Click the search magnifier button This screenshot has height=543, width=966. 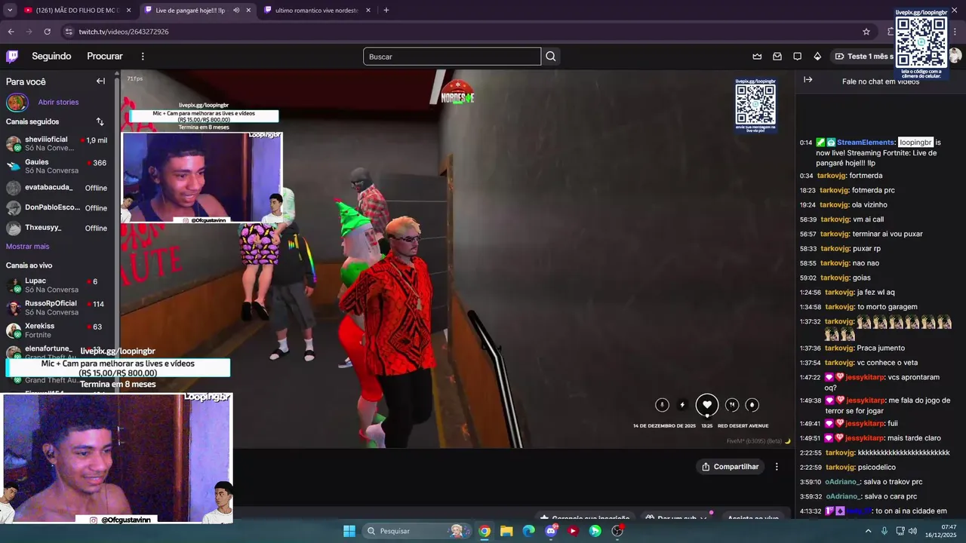pos(551,57)
